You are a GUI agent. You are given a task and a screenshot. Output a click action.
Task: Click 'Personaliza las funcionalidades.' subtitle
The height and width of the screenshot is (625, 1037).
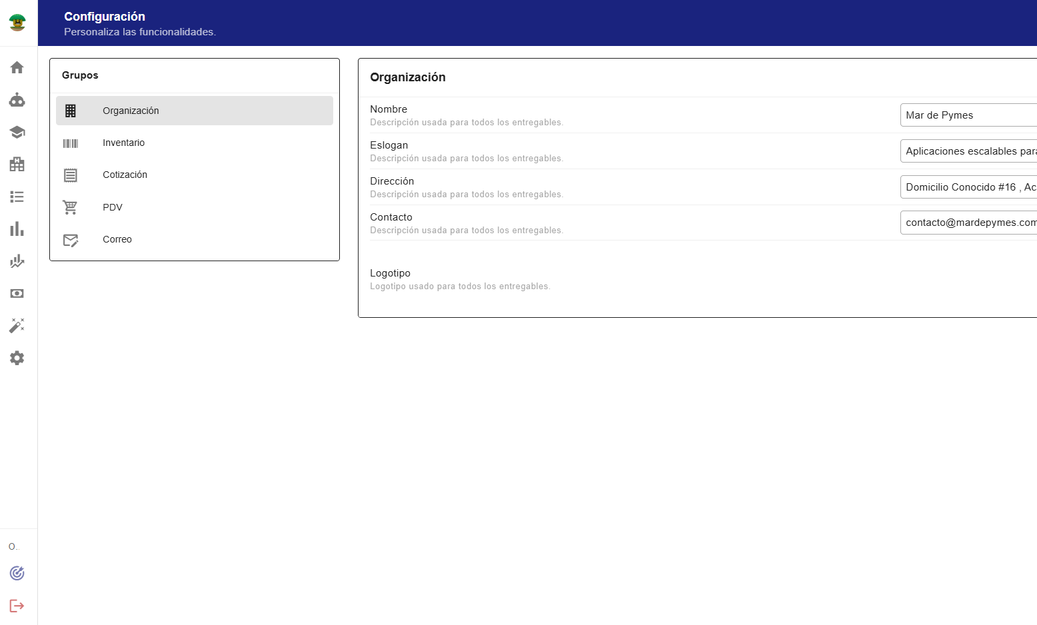point(140,32)
